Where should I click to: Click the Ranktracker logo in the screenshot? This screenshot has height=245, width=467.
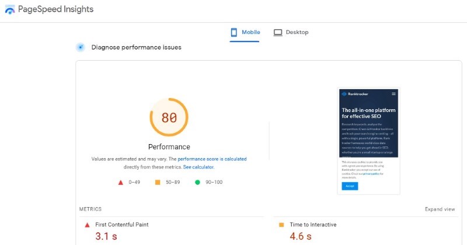click(x=355, y=94)
